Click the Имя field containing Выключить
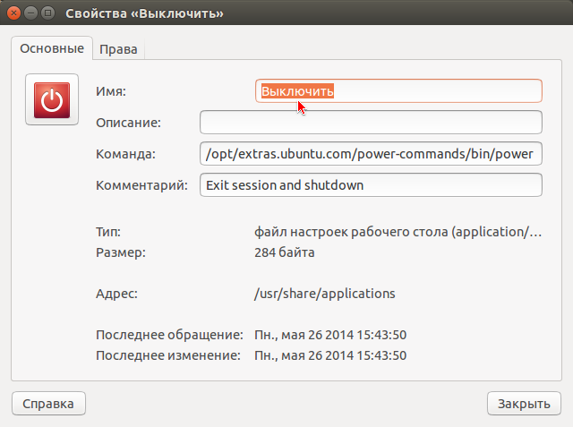 (x=398, y=91)
